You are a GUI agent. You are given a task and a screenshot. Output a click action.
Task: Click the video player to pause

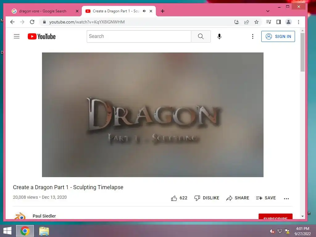(152, 115)
